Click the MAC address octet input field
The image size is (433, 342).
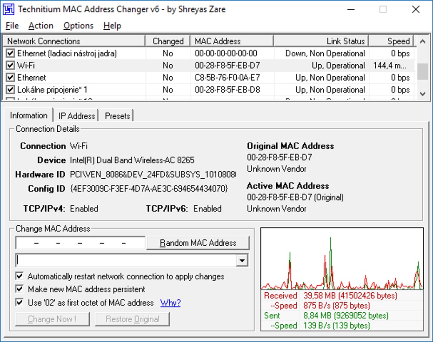(80, 243)
